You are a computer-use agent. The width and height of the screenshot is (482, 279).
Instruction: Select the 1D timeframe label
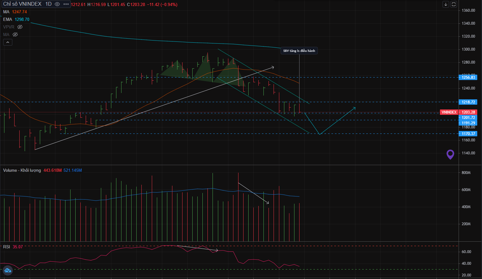coord(48,4)
